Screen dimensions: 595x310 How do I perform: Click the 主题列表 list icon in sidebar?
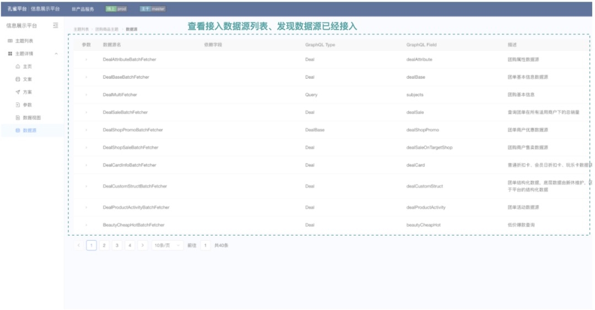coord(10,41)
